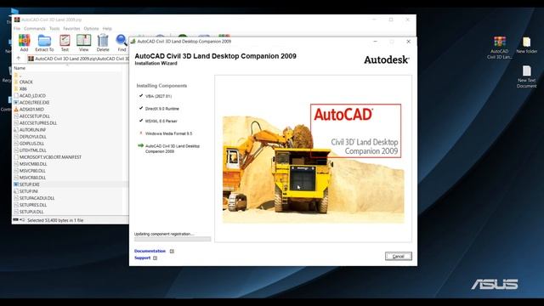The image size is (544, 306).
Task: Minimize the installer wizard window
Action: pos(375,42)
